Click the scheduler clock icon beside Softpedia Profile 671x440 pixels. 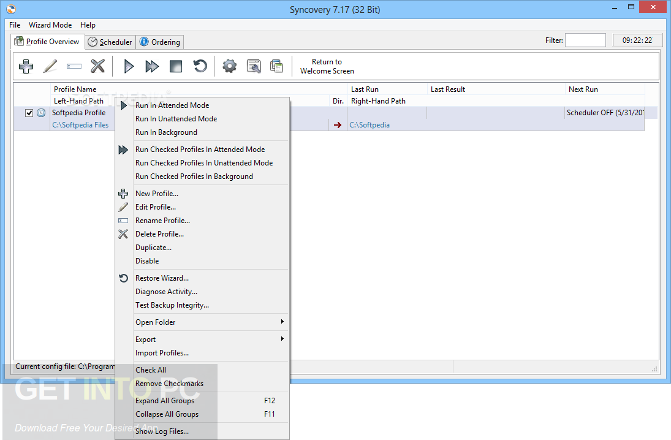(x=41, y=113)
